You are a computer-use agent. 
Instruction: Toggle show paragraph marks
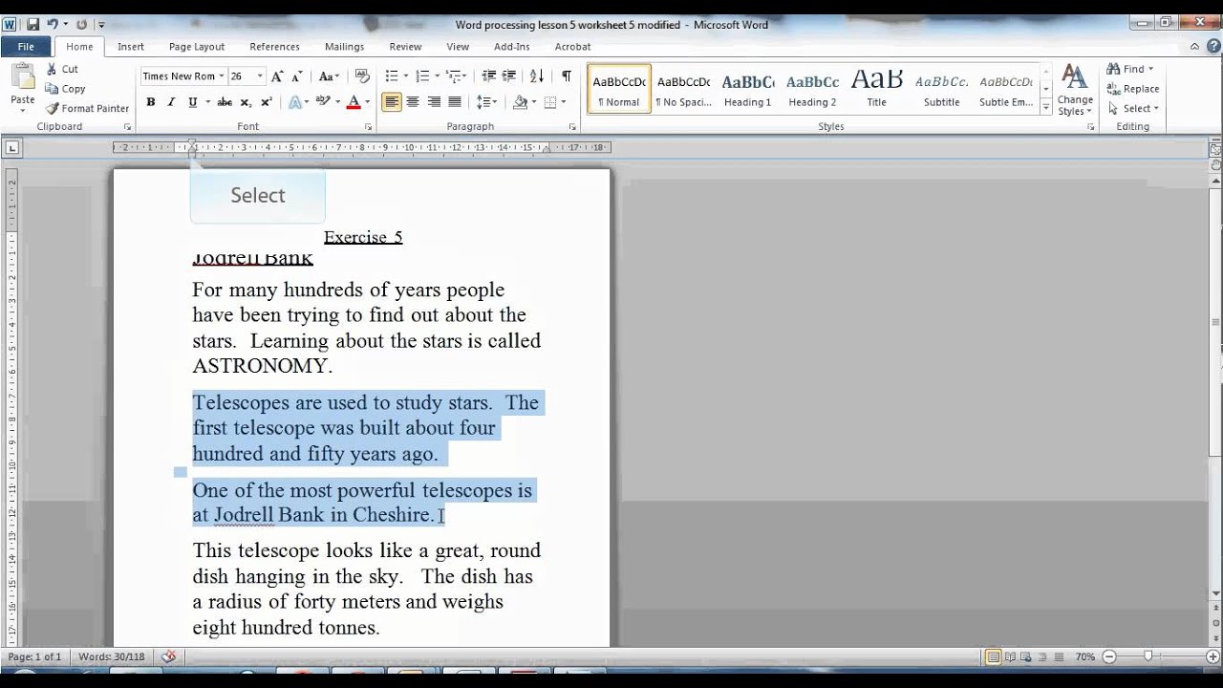click(567, 76)
